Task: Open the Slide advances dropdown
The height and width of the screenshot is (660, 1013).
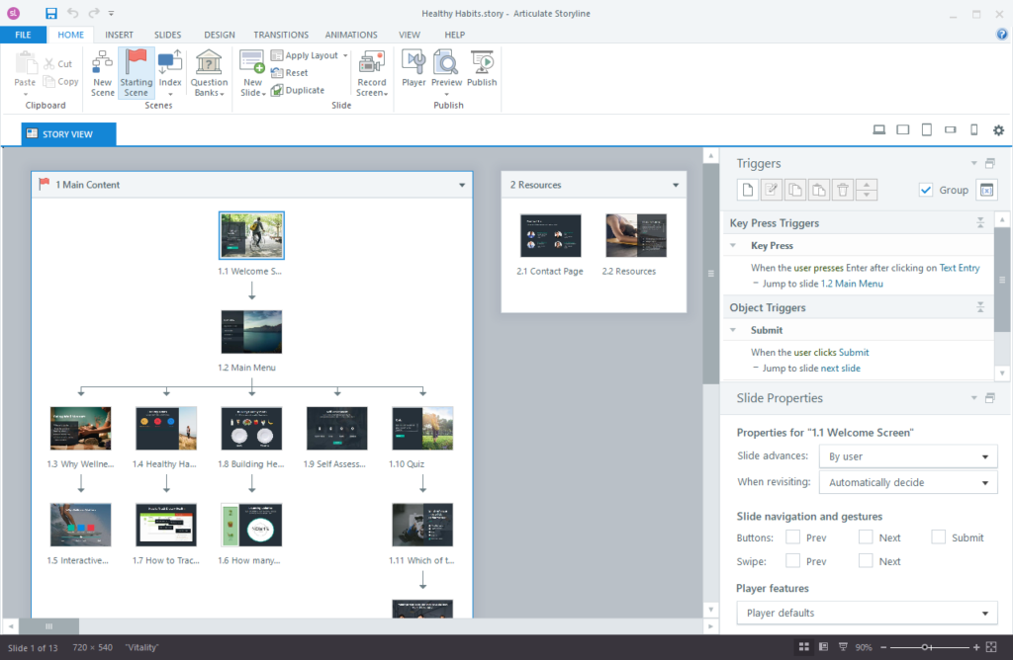Action: pos(908,456)
